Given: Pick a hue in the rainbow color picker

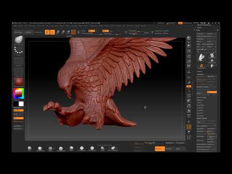Looking at the screenshot, I should (x=19, y=93).
